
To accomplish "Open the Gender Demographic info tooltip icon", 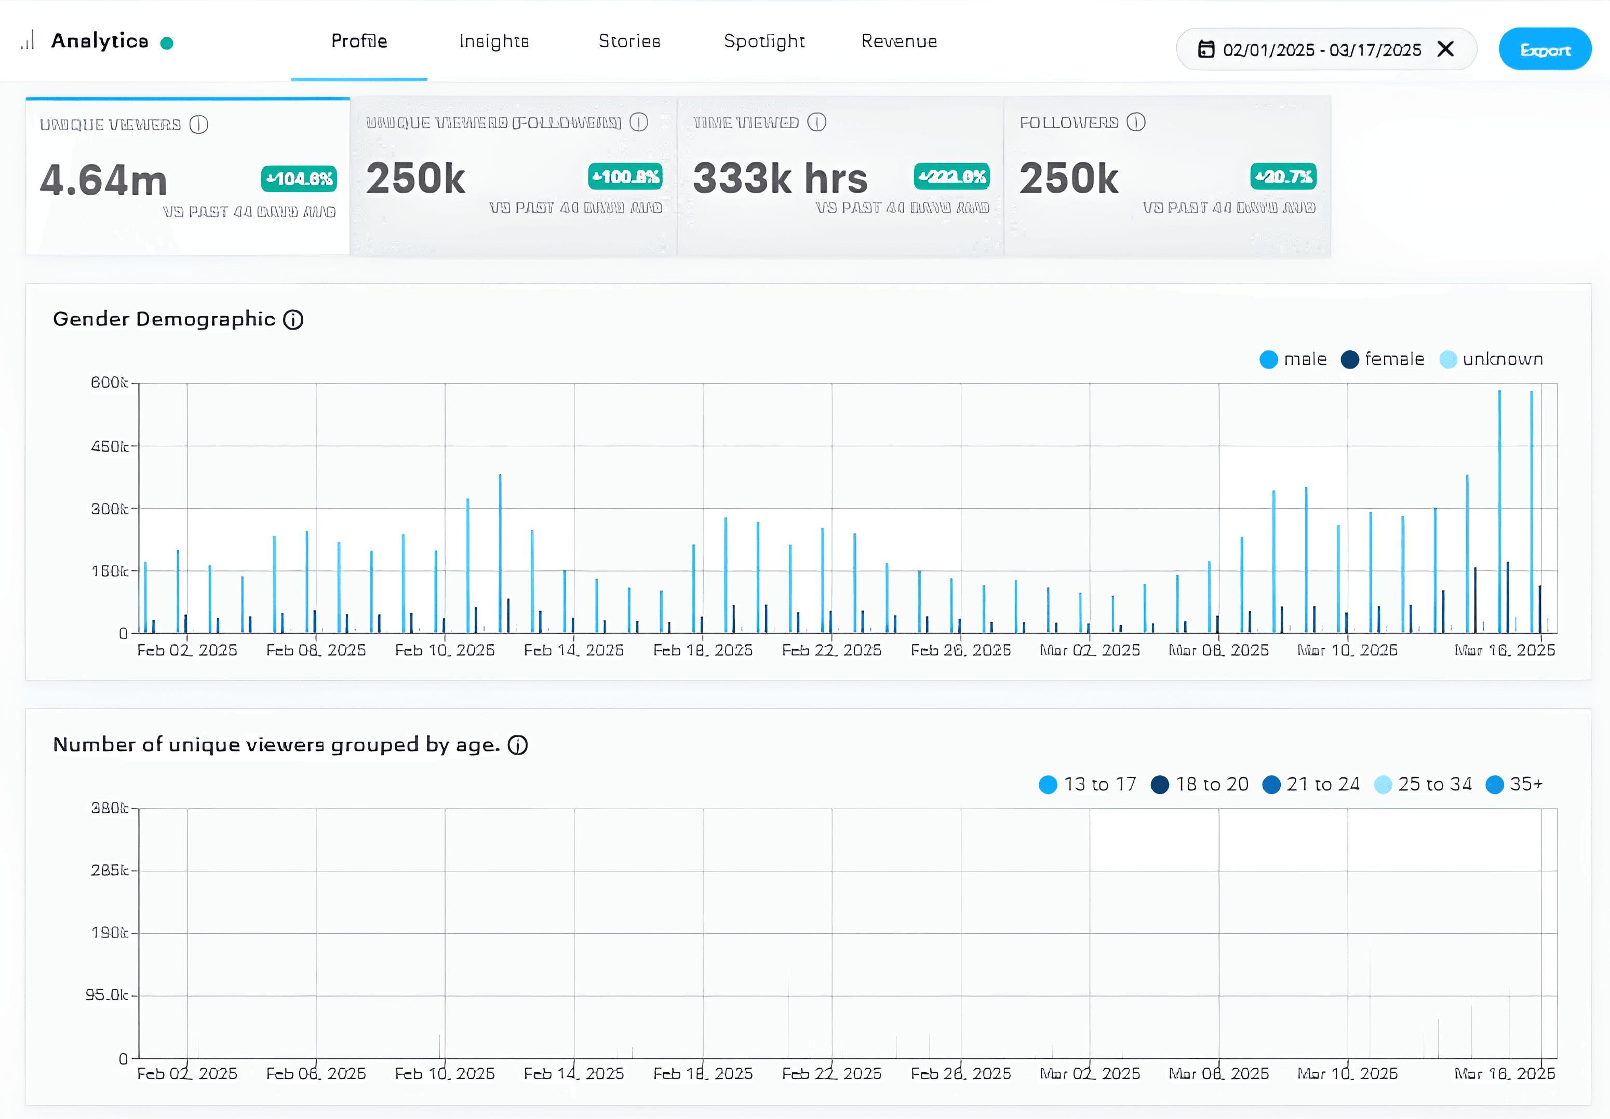I will click(293, 320).
